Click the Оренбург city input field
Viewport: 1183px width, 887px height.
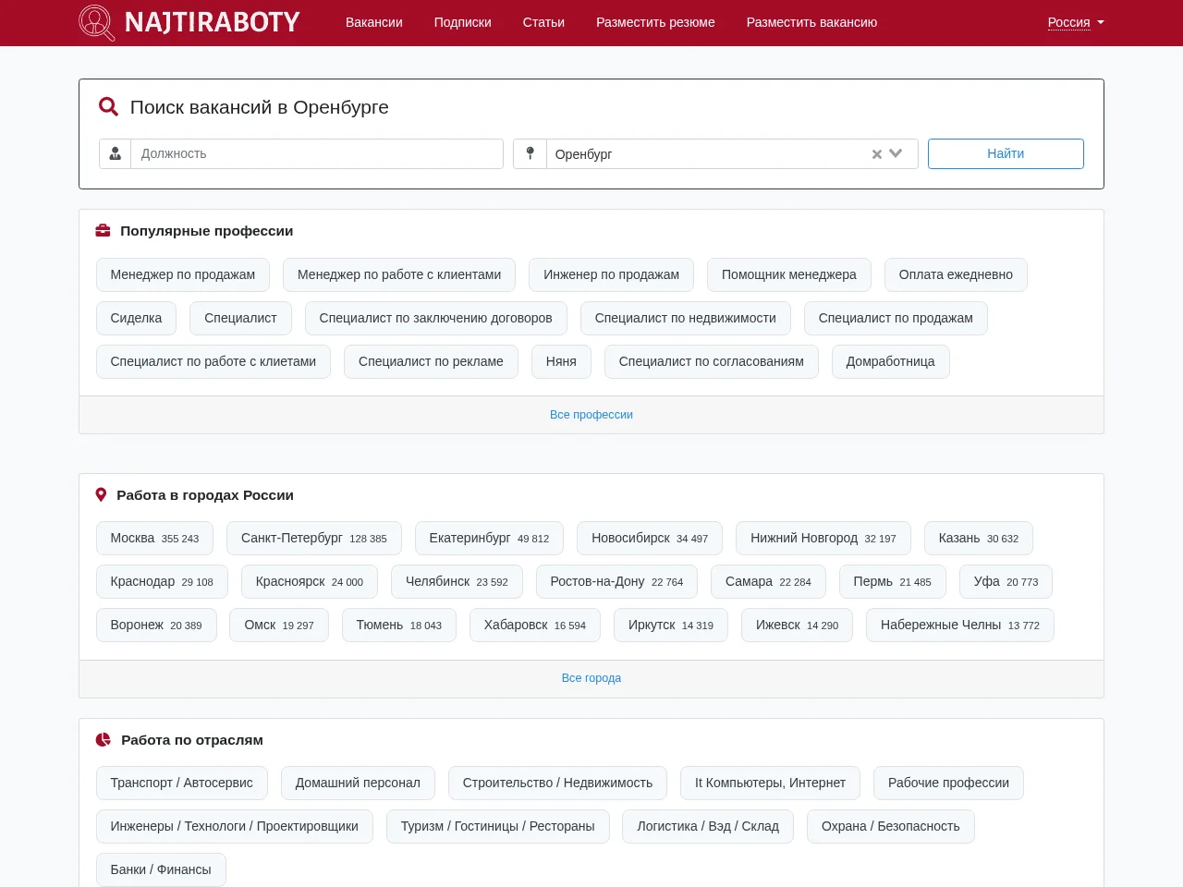point(707,154)
